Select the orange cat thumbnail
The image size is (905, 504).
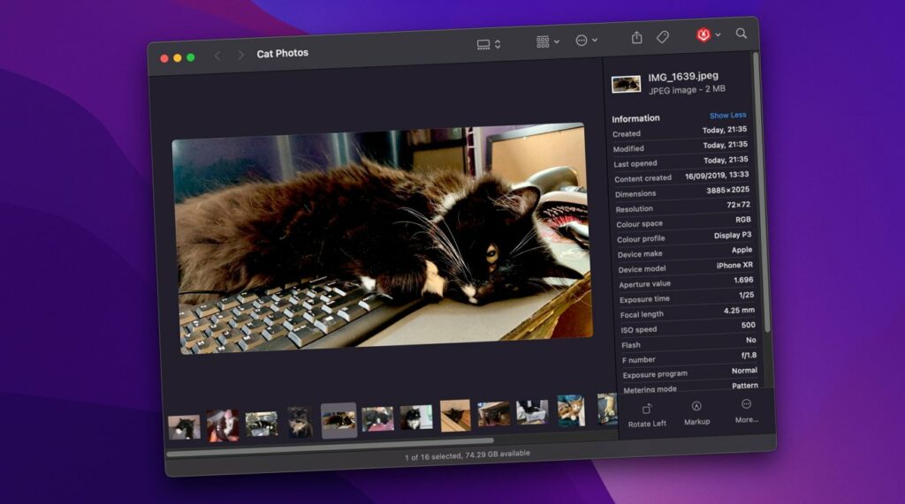pyautogui.click(x=571, y=410)
